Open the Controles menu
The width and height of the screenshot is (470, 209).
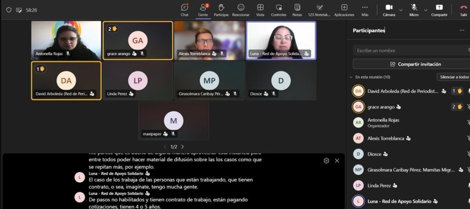tap(279, 10)
